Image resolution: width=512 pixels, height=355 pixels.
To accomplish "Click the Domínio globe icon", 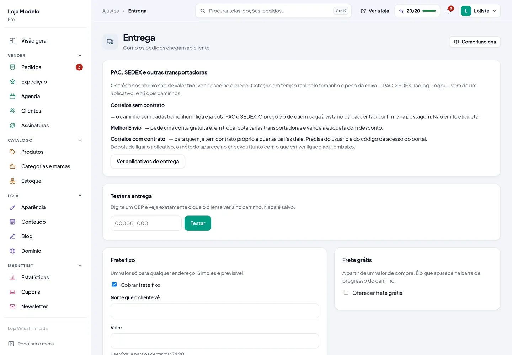I will tap(12, 251).
